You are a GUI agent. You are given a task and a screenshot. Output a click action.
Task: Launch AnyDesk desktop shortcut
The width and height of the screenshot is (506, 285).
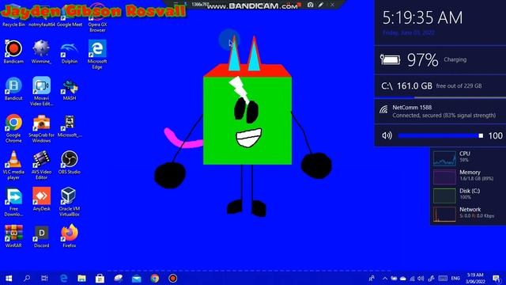pos(41,199)
